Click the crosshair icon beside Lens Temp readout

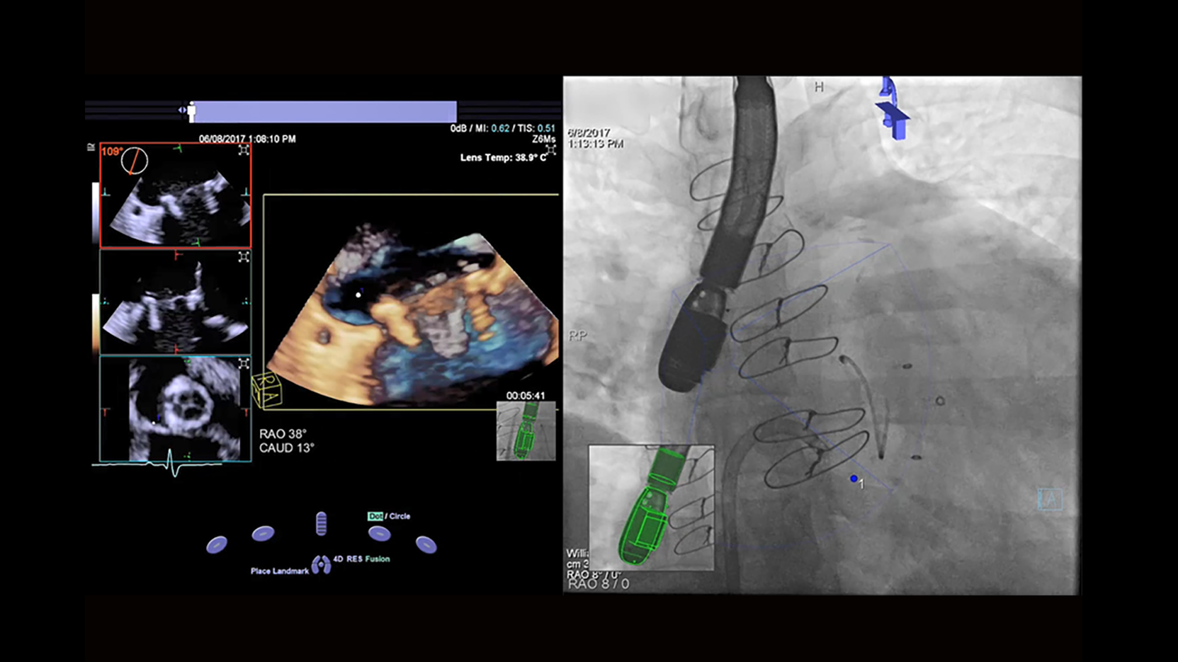point(550,149)
